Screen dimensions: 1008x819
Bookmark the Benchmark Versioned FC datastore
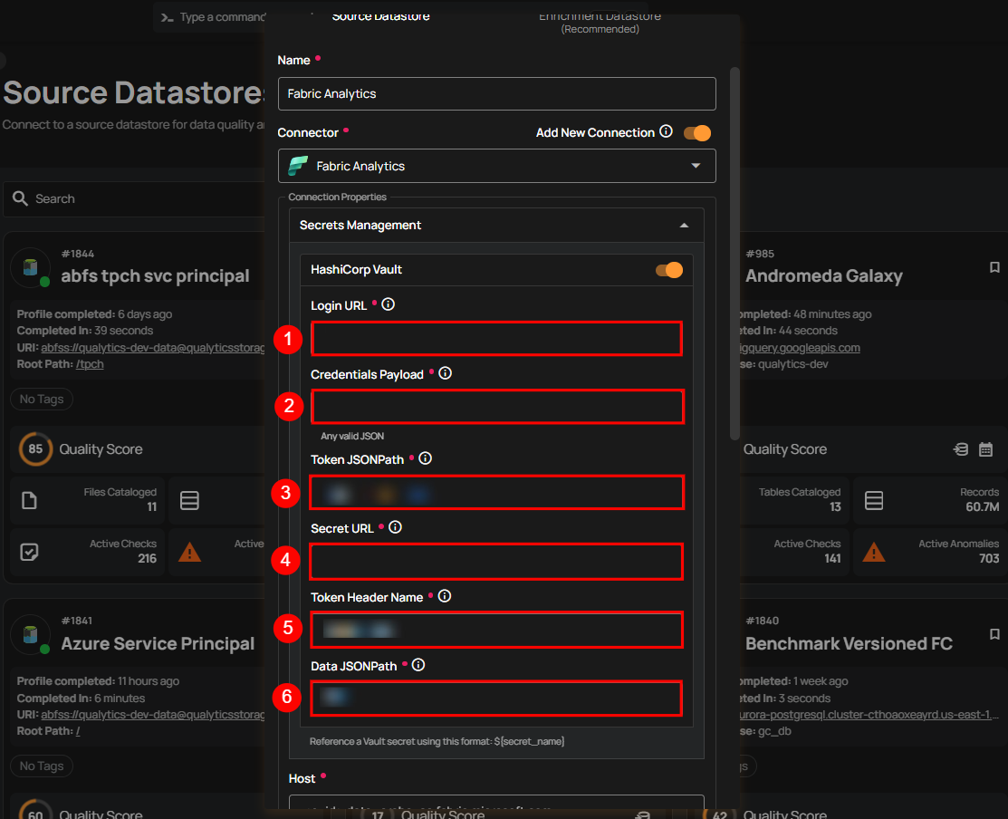994,634
